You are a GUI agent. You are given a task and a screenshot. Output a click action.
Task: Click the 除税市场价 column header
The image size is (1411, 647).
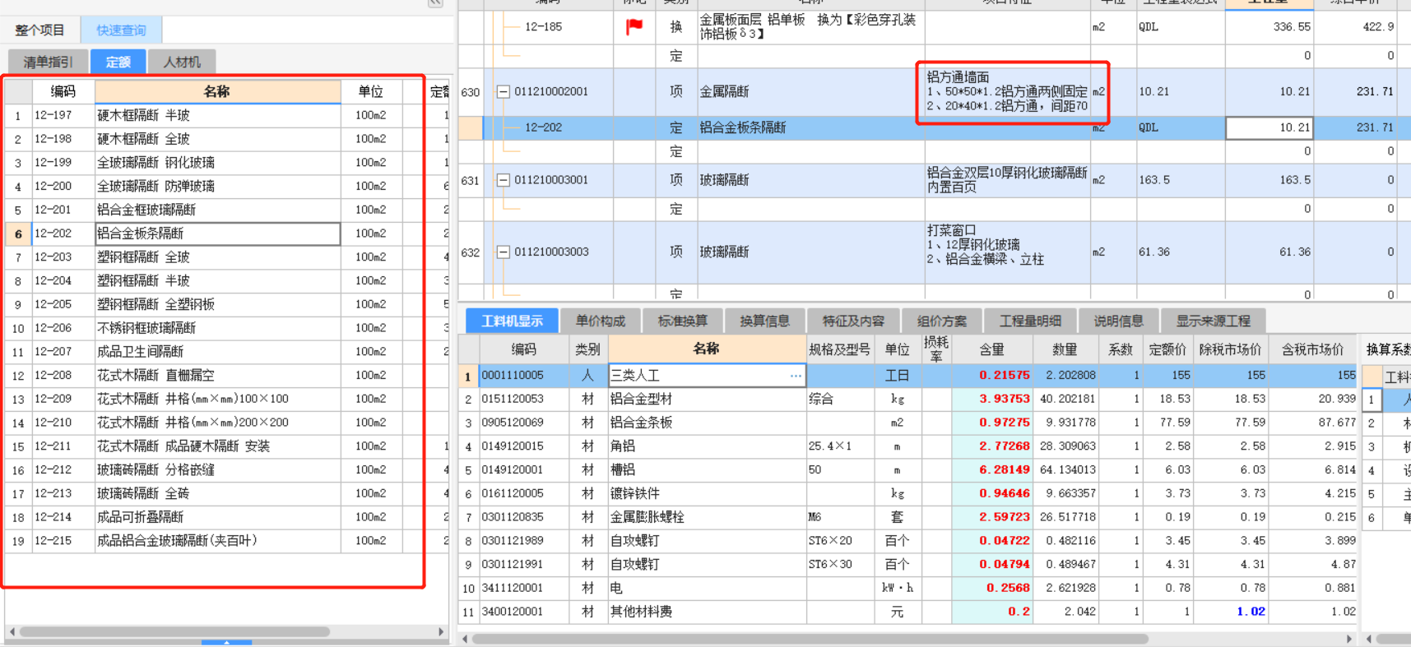1230,349
